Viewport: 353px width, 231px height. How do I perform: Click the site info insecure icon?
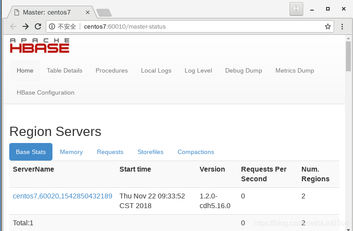[52, 26]
